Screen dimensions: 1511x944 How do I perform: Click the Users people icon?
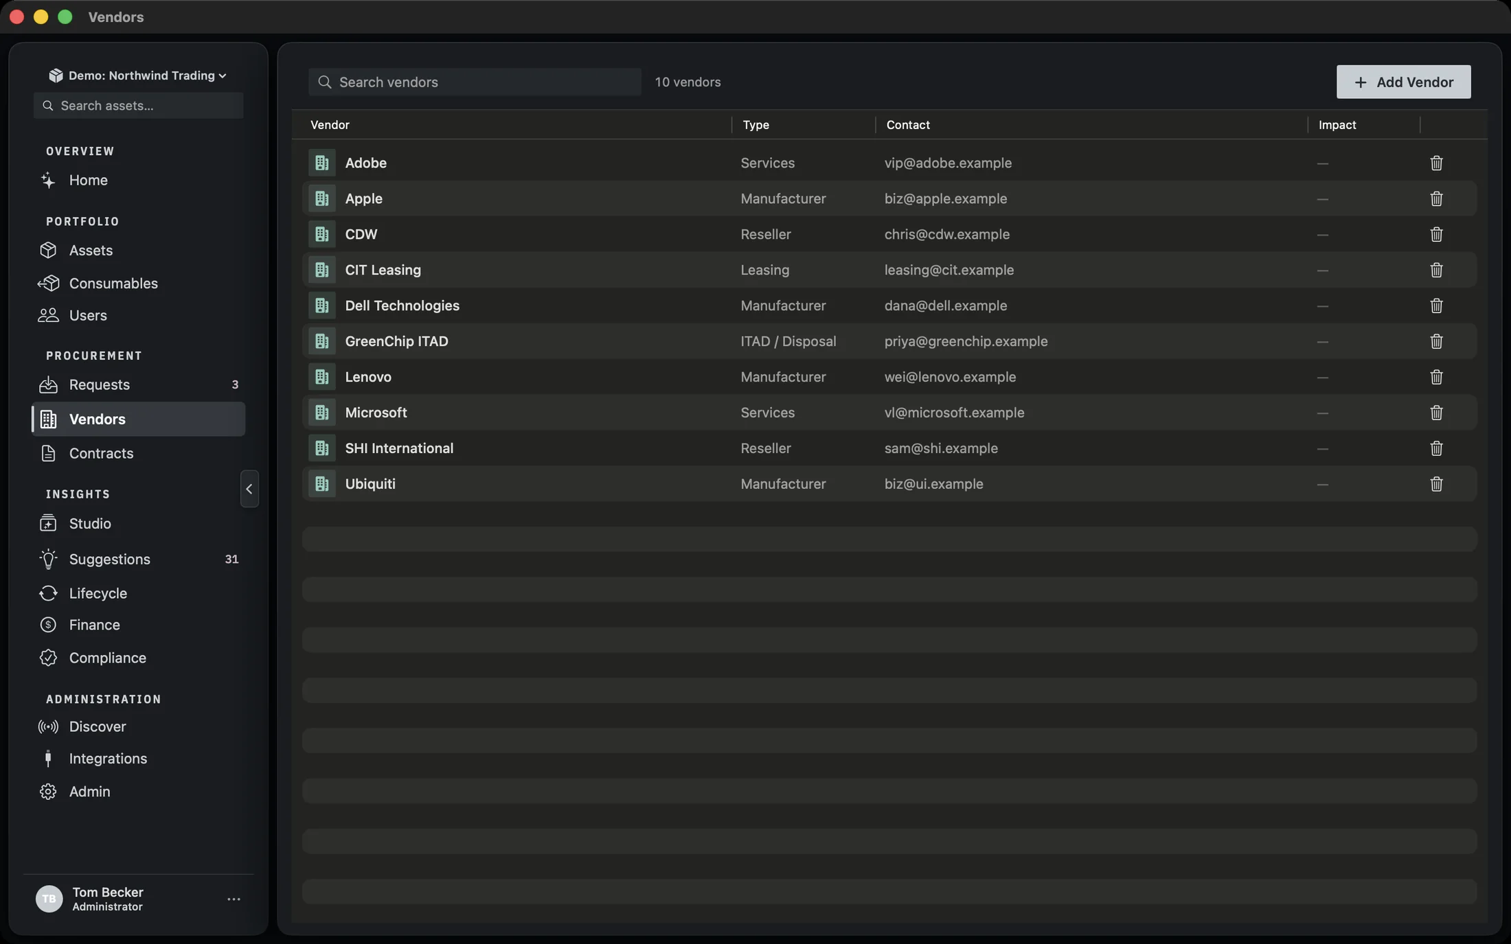(48, 316)
